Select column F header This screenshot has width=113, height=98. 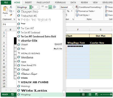tap(78, 30)
